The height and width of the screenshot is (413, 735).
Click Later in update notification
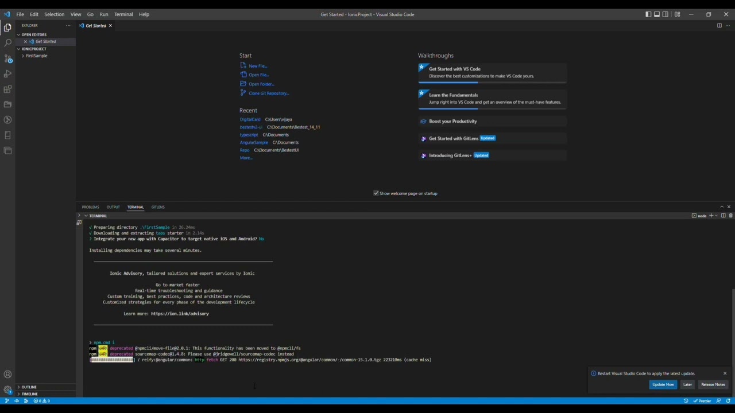click(687, 384)
